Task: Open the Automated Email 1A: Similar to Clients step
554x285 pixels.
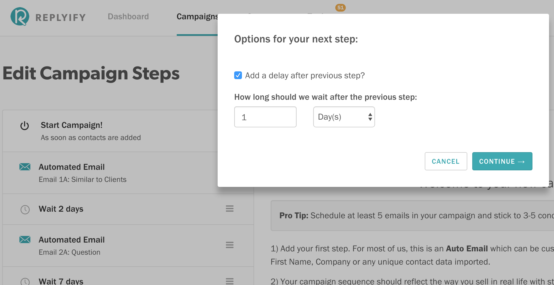Action: click(x=110, y=173)
